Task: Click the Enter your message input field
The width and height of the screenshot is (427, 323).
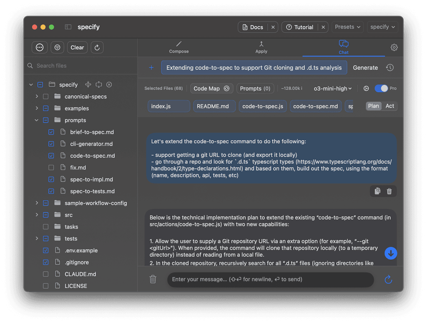Action: coord(271,280)
